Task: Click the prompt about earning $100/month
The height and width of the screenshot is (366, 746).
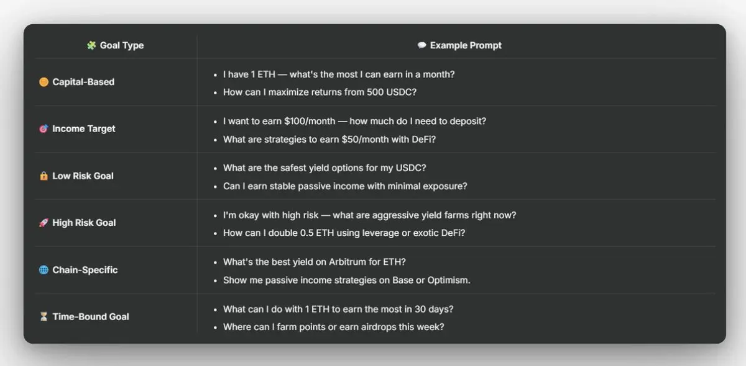Action: pos(354,121)
